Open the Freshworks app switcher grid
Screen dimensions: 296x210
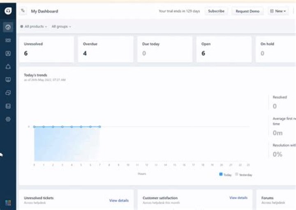point(8,203)
